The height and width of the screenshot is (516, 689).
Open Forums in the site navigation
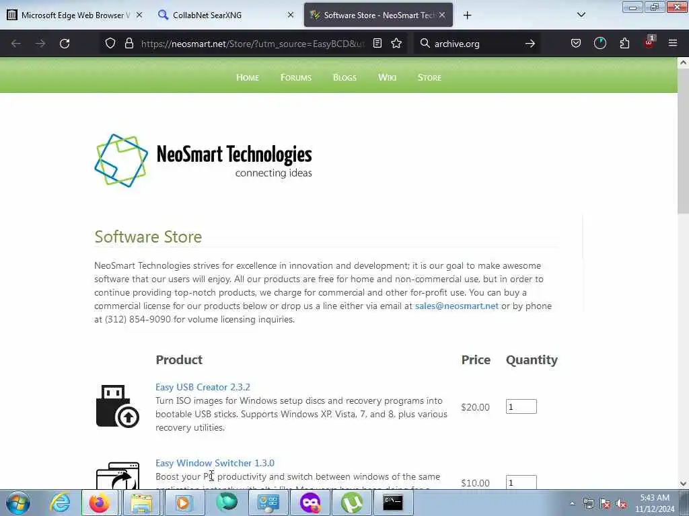tap(296, 78)
